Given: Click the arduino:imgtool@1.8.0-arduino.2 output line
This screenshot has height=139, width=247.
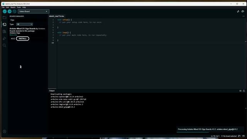Looking at the screenshot, I should [x=67, y=104].
